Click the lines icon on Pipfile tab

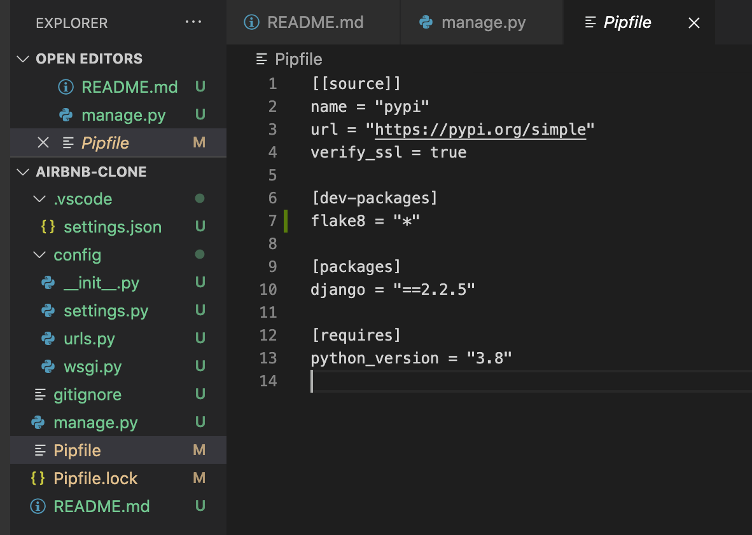[590, 22]
